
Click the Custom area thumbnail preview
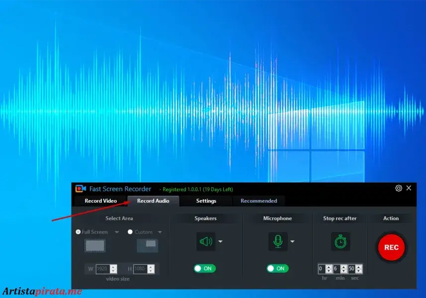(x=148, y=244)
